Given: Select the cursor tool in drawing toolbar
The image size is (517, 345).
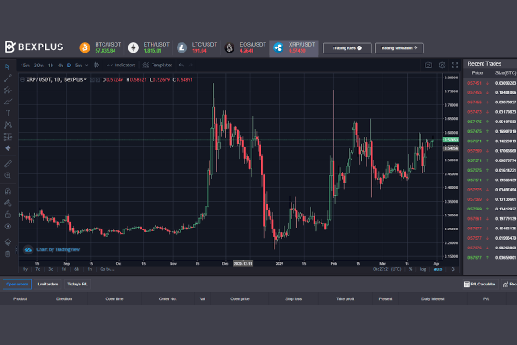Looking at the screenshot, I should (8, 66).
